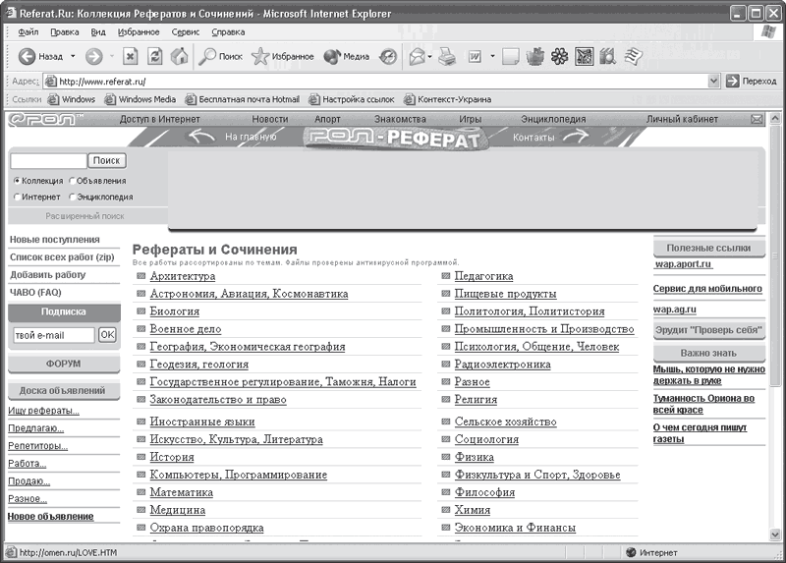Click the Back (Назад) arrow icon
This screenshot has width=786, height=563.
(27, 56)
